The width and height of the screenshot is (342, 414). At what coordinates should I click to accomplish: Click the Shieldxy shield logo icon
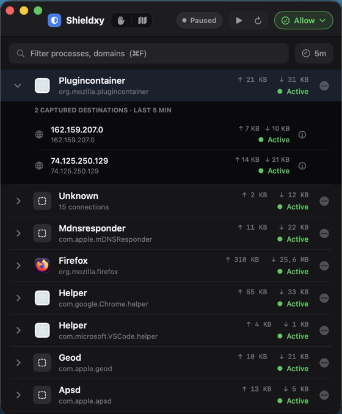click(54, 20)
